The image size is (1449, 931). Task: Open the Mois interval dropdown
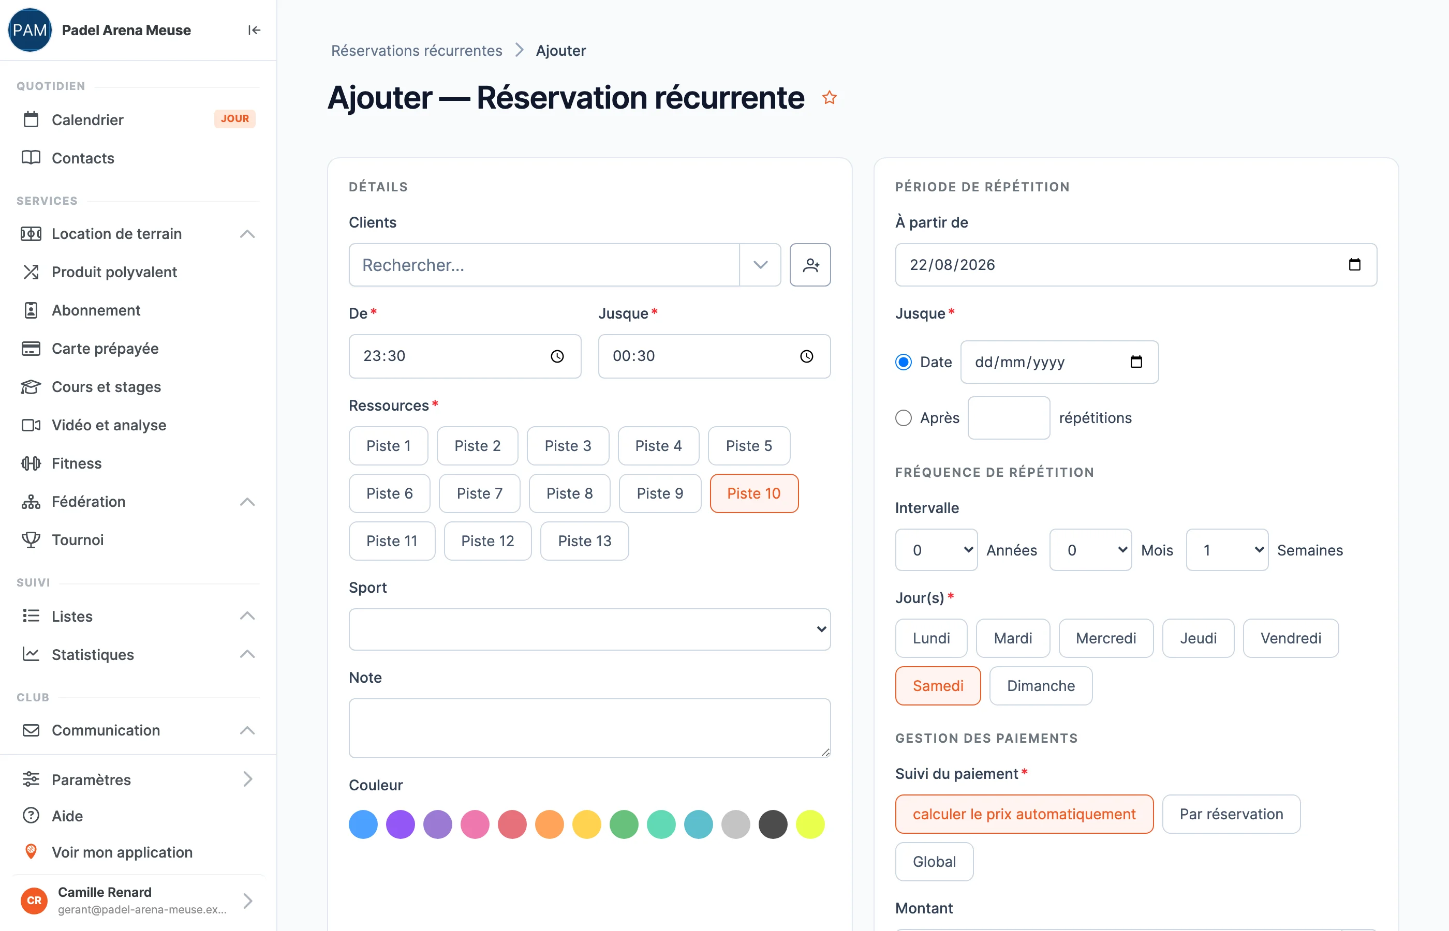pyautogui.click(x=1090, y=550)
